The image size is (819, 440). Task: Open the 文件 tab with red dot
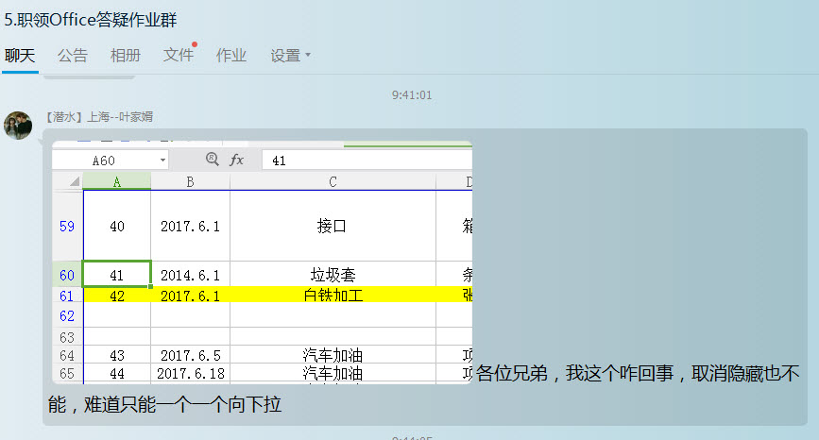pyautogui.click(x=179, y=56)
